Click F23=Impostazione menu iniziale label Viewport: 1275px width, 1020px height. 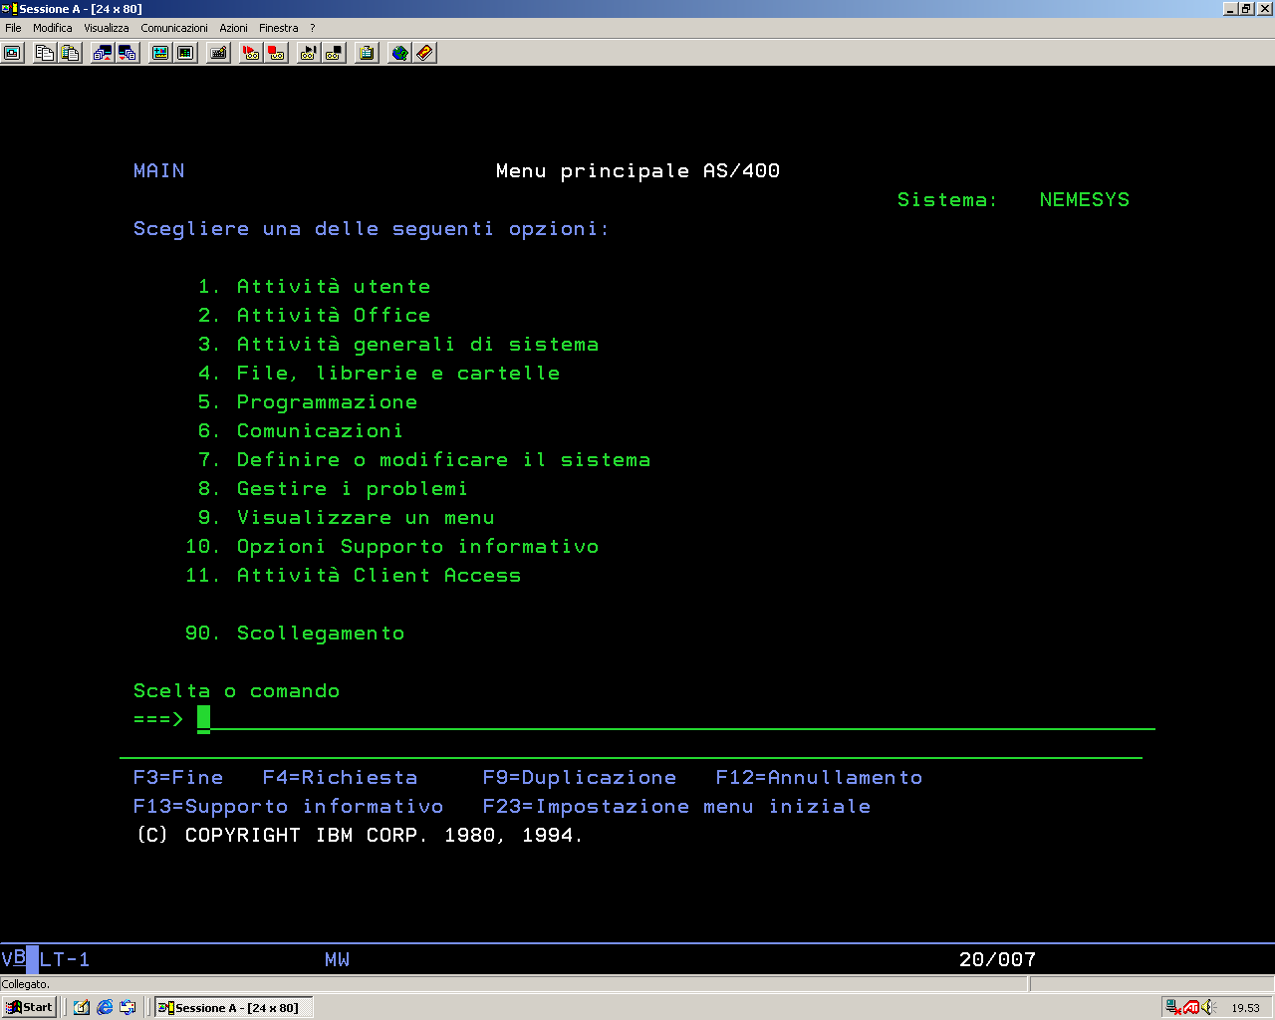point(677,807)
